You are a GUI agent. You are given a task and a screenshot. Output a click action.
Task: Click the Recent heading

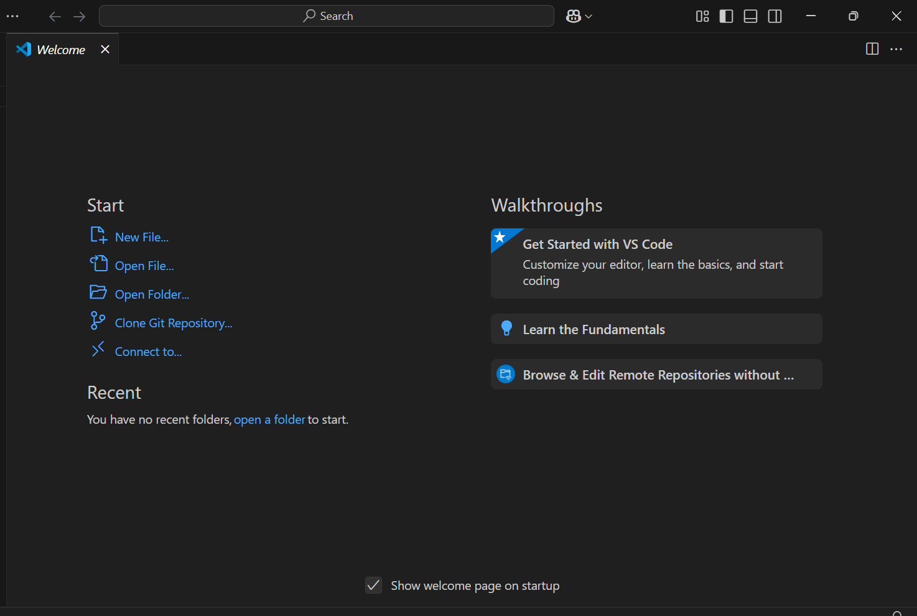click(x=114, y=393)
